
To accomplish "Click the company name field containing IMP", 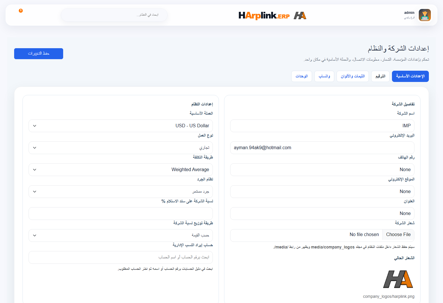I will coord(322,126).
